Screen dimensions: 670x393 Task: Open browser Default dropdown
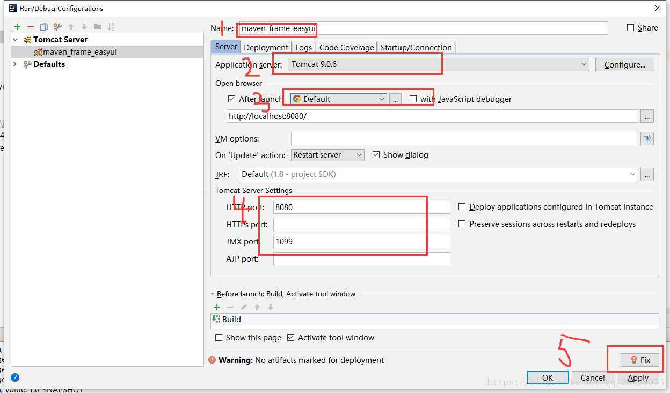(x=339, y=99)
